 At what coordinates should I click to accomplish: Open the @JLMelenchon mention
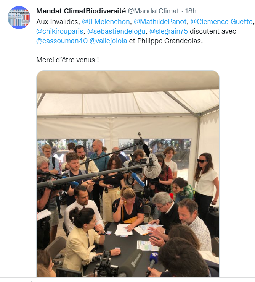click(x=106, y=21)
